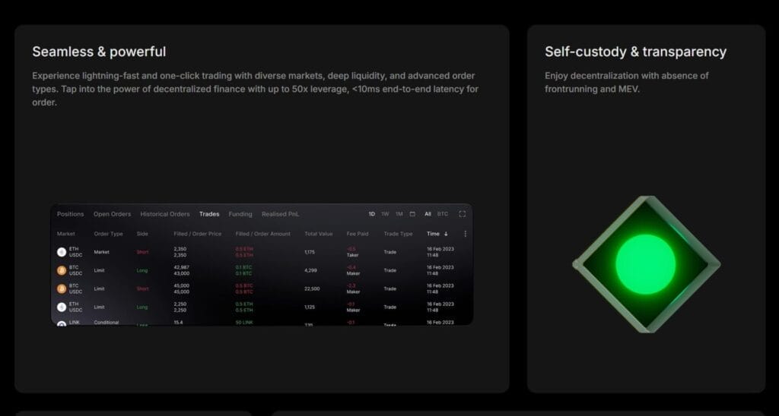Click the fullscreen expand icon in trades panel
Image resolution: width=779 pixels, height=416 pixels.
462,214
